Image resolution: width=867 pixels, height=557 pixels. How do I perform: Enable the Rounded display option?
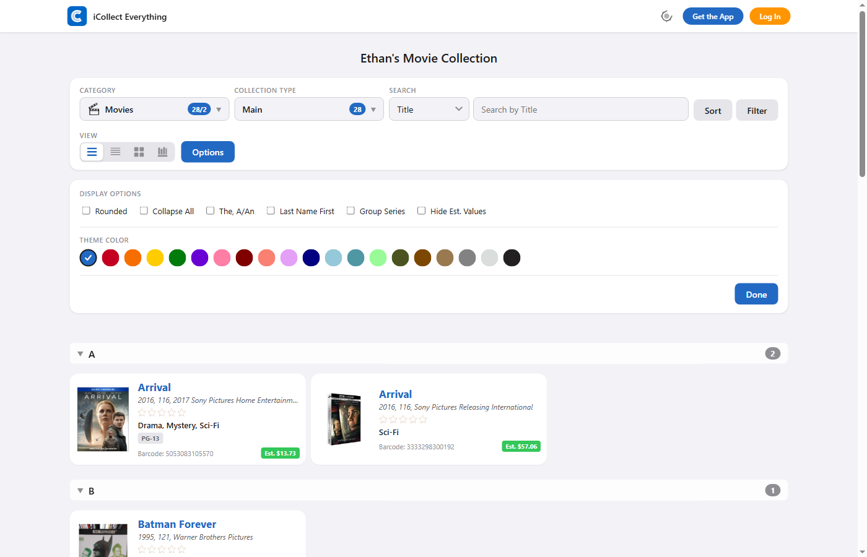click(x=86, y=210)
